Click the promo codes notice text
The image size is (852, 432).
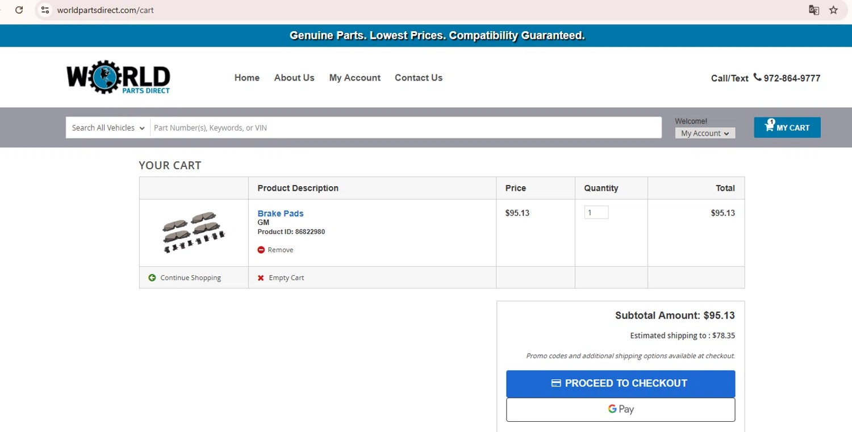[630, 356]
